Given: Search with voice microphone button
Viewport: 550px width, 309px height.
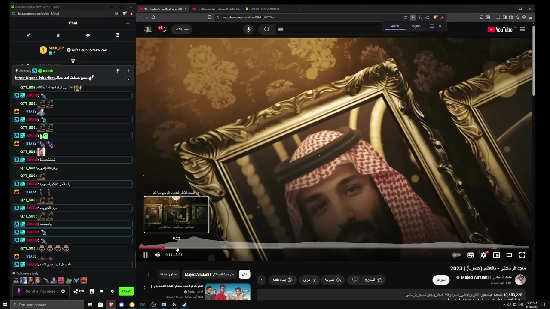Looking at the screenshot, I should point(248,29).
